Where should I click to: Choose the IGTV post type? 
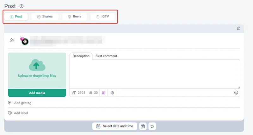click(102, 16)
